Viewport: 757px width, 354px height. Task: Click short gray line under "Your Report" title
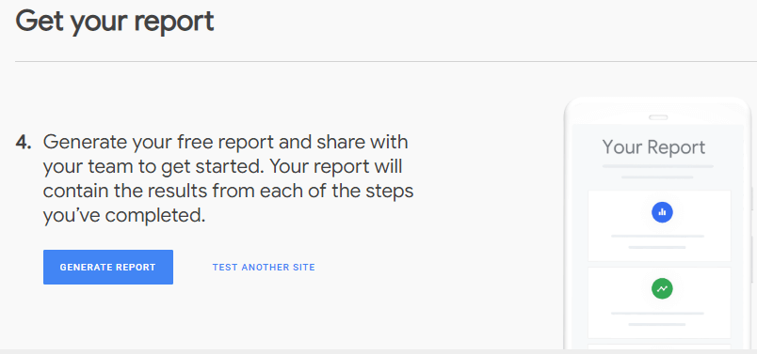tap(657, 177)
